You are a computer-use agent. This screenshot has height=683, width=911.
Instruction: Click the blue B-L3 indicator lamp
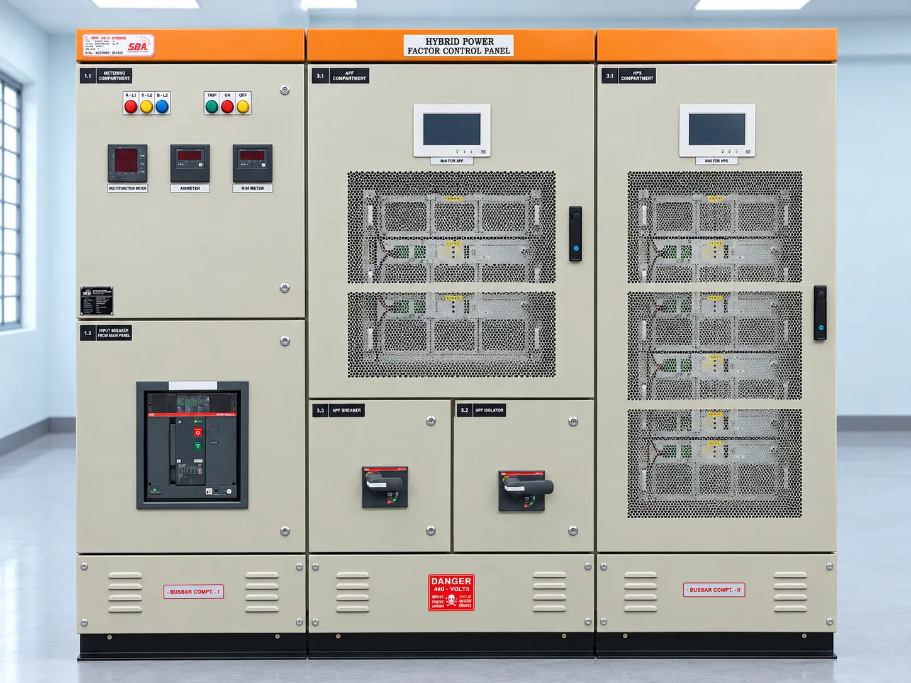coord(162,106)
